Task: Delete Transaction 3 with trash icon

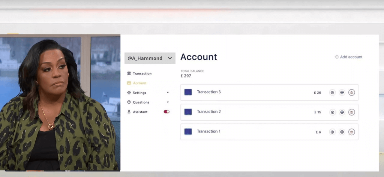Action: 352,92
